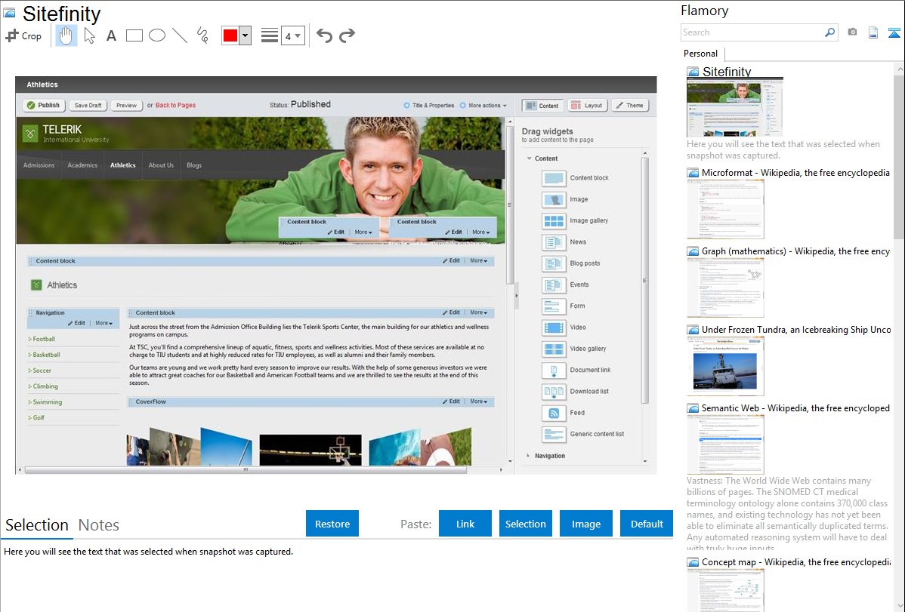Undo the last annotation

324,35
